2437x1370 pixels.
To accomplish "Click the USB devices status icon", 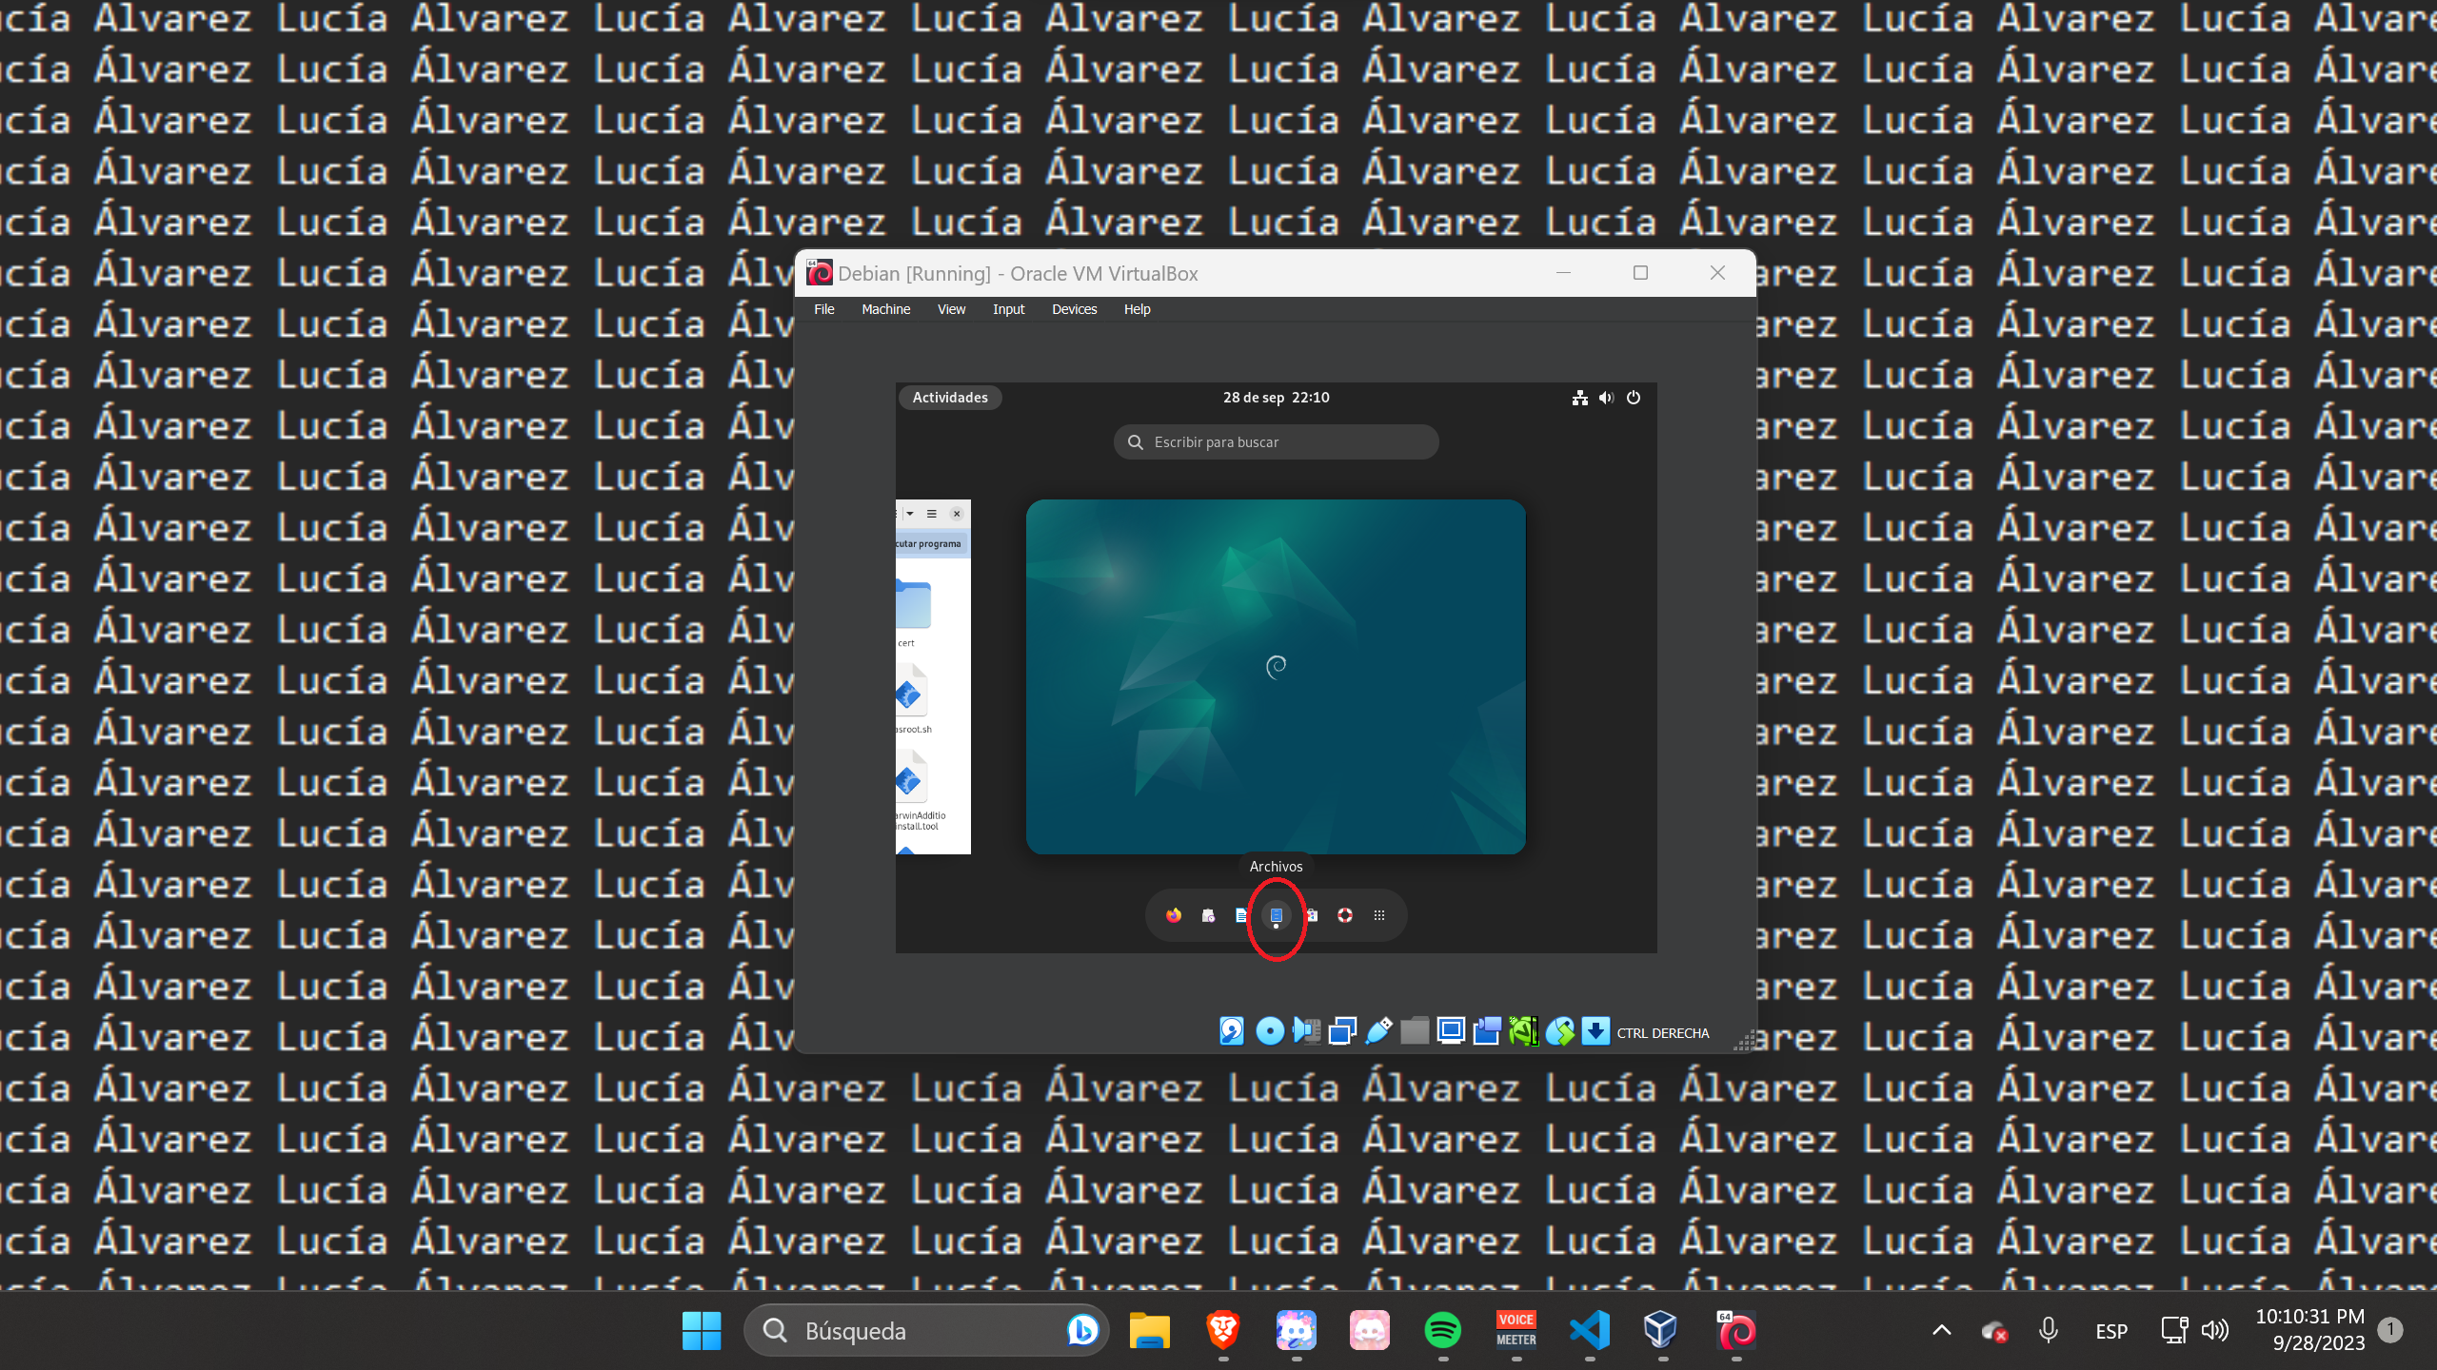I will point(1378,1031).
